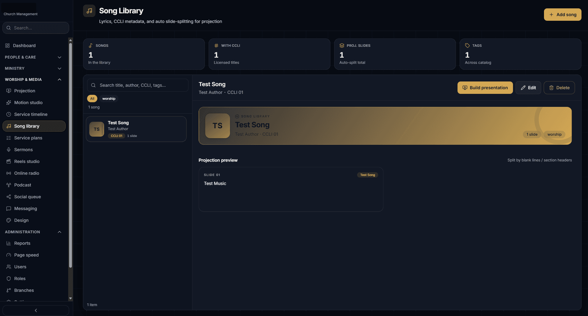Click the sidebar Search field
The width and height of the screenshot is (588, 316).
click(36, 28)
